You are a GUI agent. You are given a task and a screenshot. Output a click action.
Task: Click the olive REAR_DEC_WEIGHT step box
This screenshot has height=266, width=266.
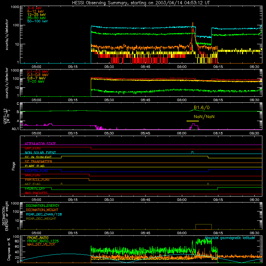[x=203, y=227]
